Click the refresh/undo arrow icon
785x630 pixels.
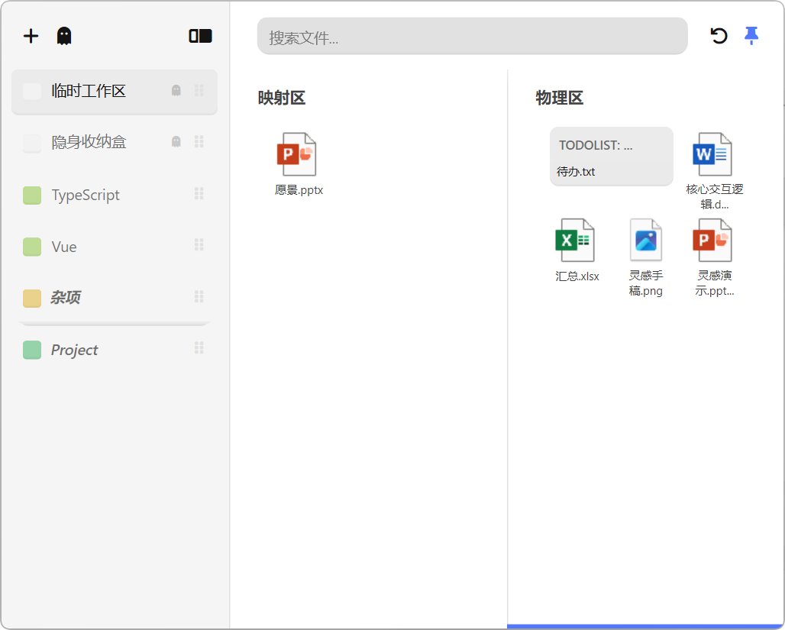tap(719, 35)
